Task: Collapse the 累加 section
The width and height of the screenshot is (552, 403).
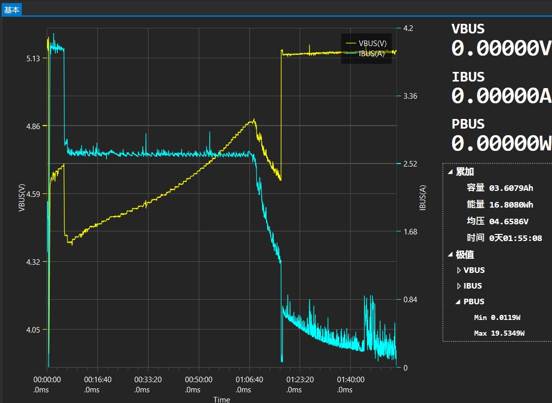Action: [x=450, y=172]
